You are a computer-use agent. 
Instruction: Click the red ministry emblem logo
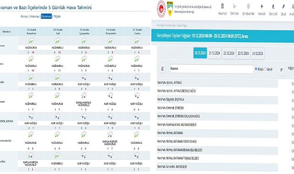(161, 9)
